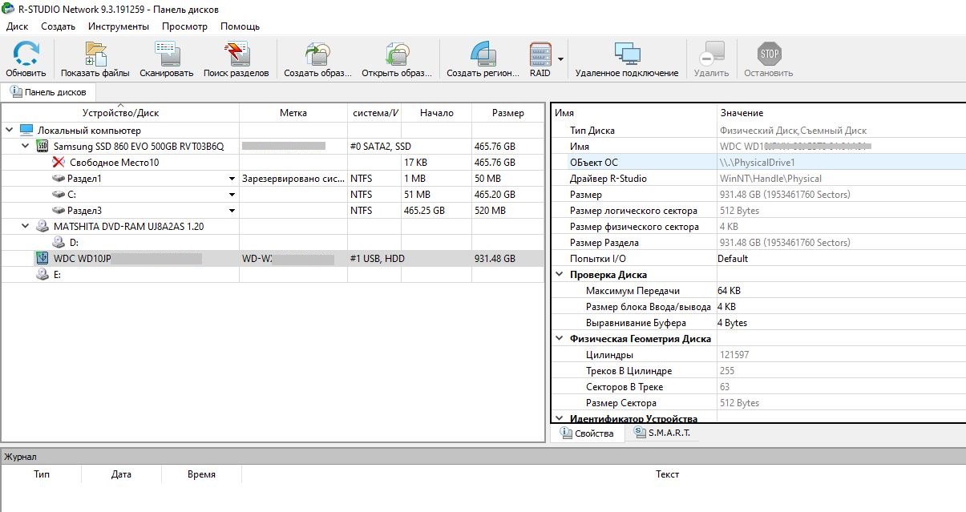Viewport: 966px width, 512px height.
Task: Click the #1 USB, HDD cell
Action: [378, 259]
